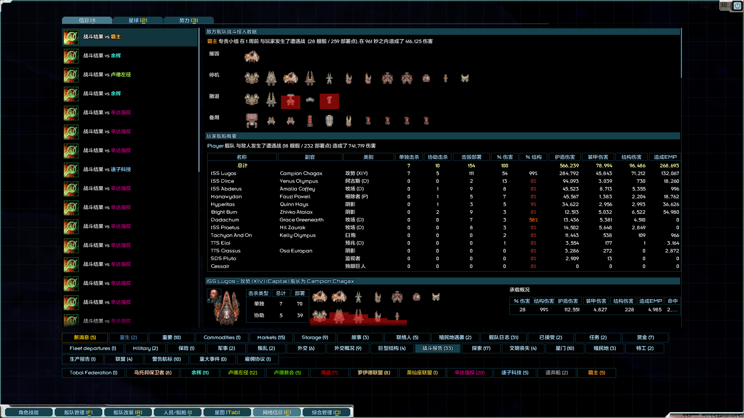Click the intel list vertical scrollbar

pos(199,101)
